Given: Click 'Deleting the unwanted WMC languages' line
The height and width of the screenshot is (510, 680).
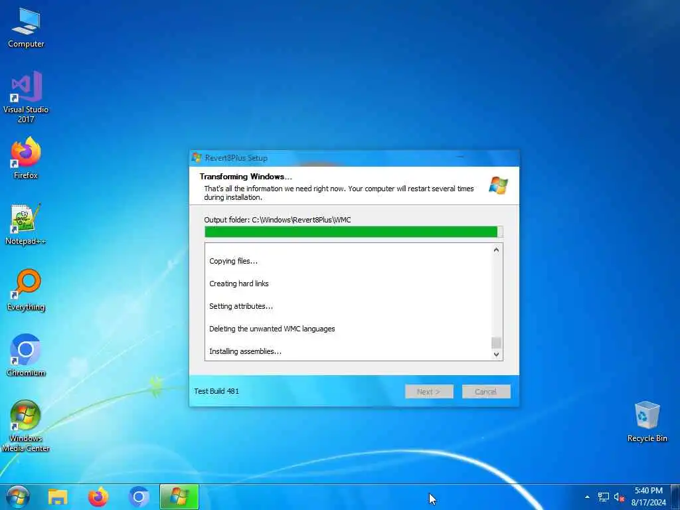Looking at the screenshot, I should click(x=272, y=329).
